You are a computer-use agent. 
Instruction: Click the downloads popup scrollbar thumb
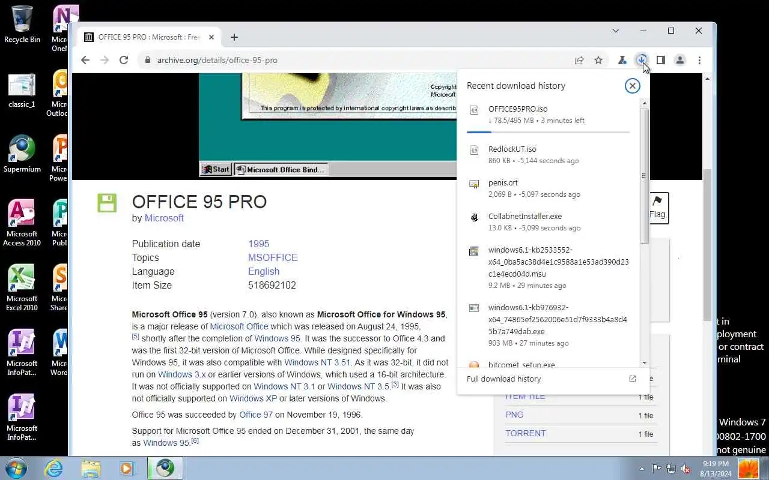(644, 175)
